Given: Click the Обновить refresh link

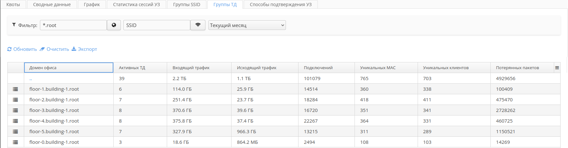Looking at the screenshot, I should 22,49.
